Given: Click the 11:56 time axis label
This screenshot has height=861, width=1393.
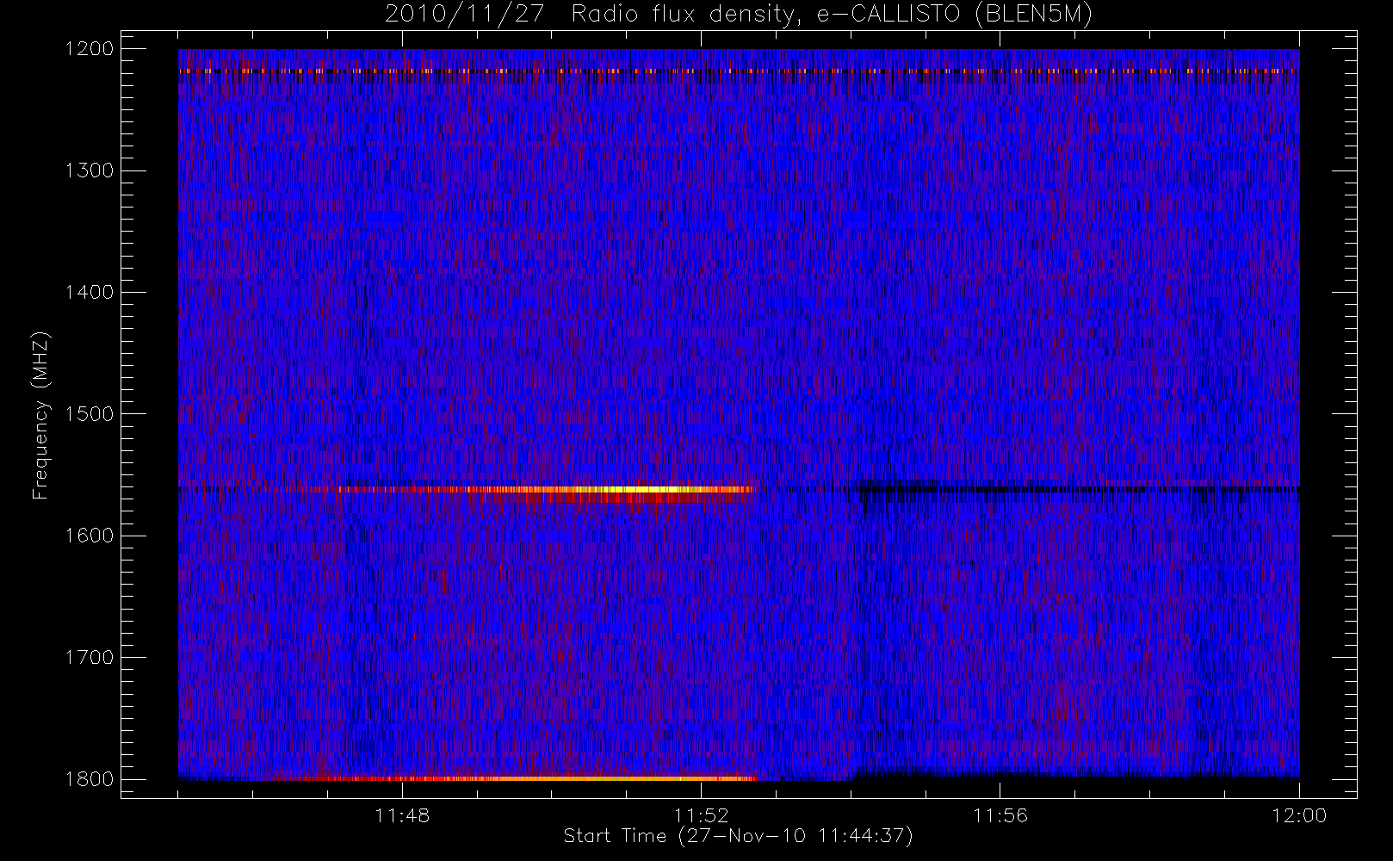Looking at the screenshot, I should coord(1000,815).
